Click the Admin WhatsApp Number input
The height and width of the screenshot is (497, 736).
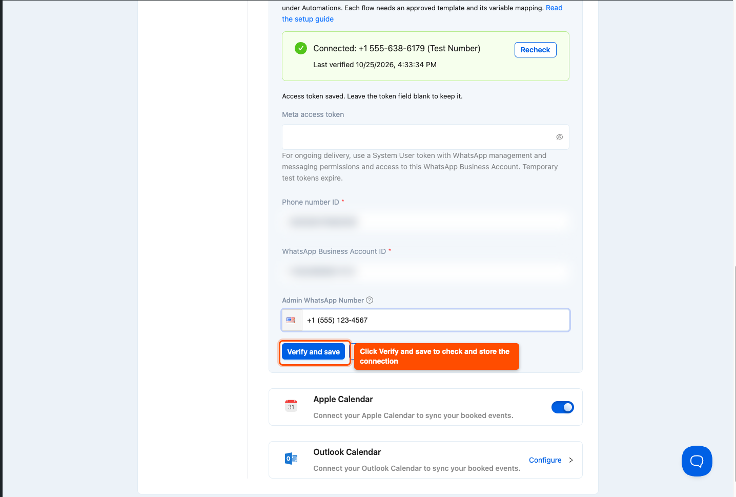click(x=436, y=320)
